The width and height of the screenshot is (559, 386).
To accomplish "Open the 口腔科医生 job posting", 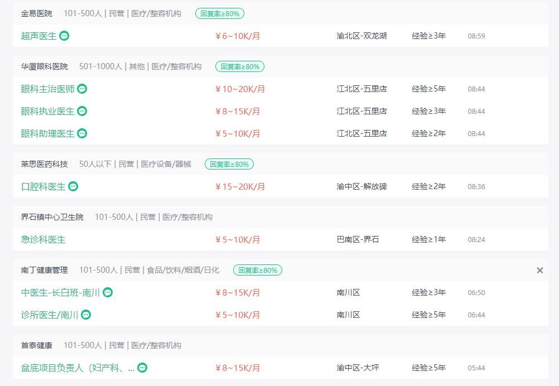I will 43,187.
